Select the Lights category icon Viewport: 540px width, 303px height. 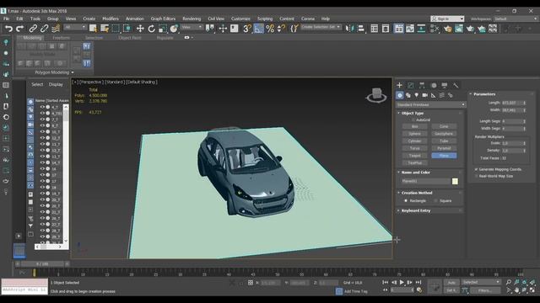point(416,95)
